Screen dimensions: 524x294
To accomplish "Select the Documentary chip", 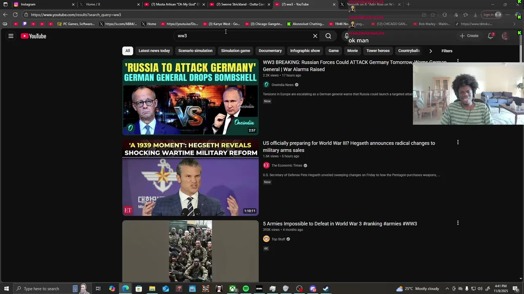I will click(x=270, y=51).
